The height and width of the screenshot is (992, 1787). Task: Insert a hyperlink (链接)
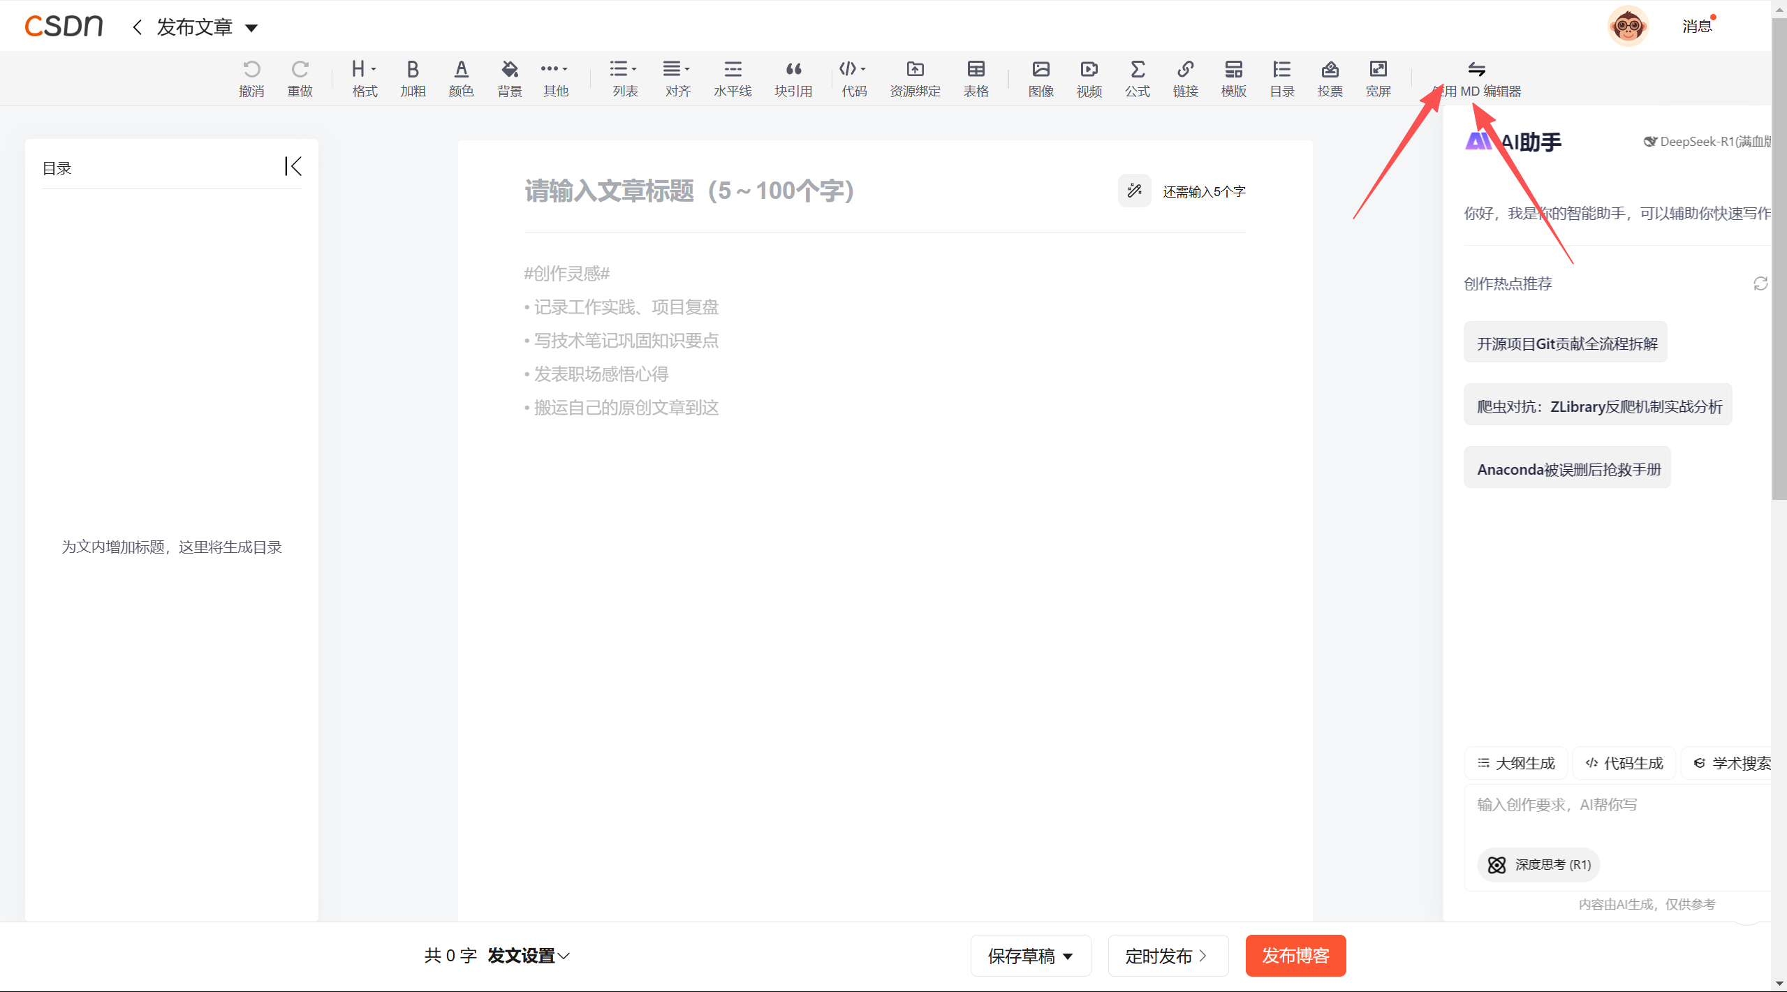click(1185, 77)
